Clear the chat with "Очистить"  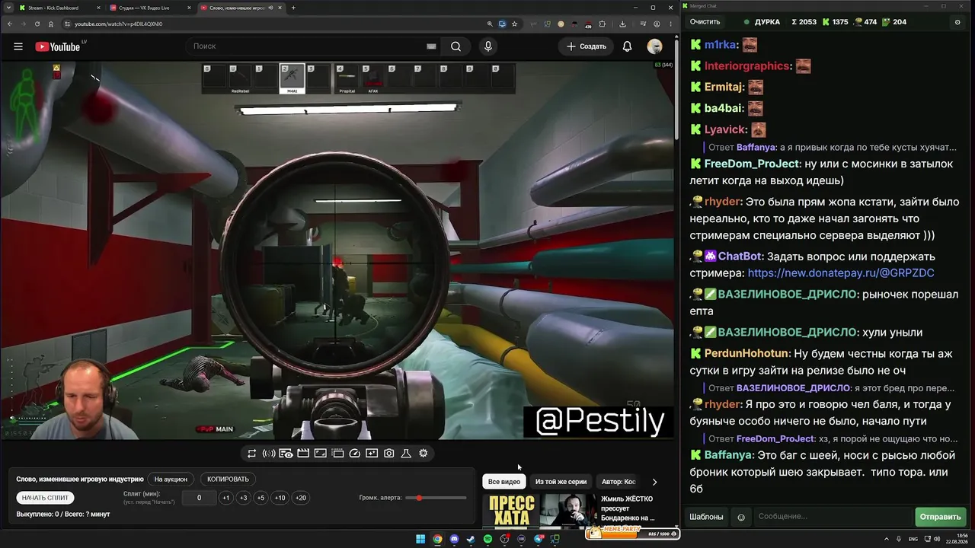pos(705,22)
